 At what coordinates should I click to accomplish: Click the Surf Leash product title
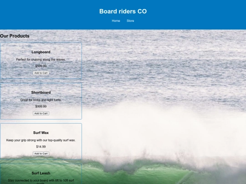pyautogui.click(x=41, y=173)
